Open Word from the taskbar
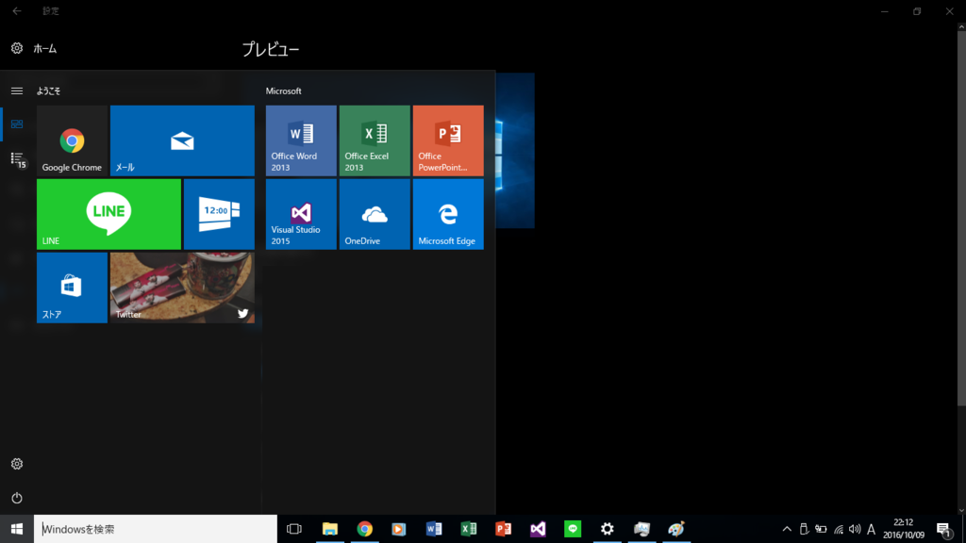 pyautogui.click(x=434, y=529)
